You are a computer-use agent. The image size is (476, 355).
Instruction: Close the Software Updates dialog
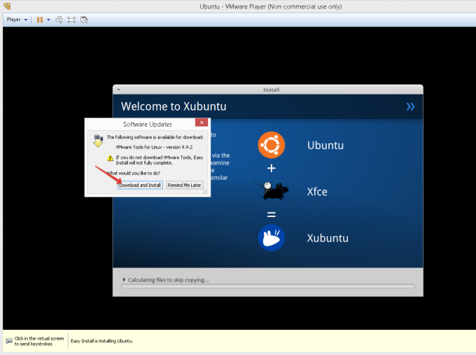202,123
